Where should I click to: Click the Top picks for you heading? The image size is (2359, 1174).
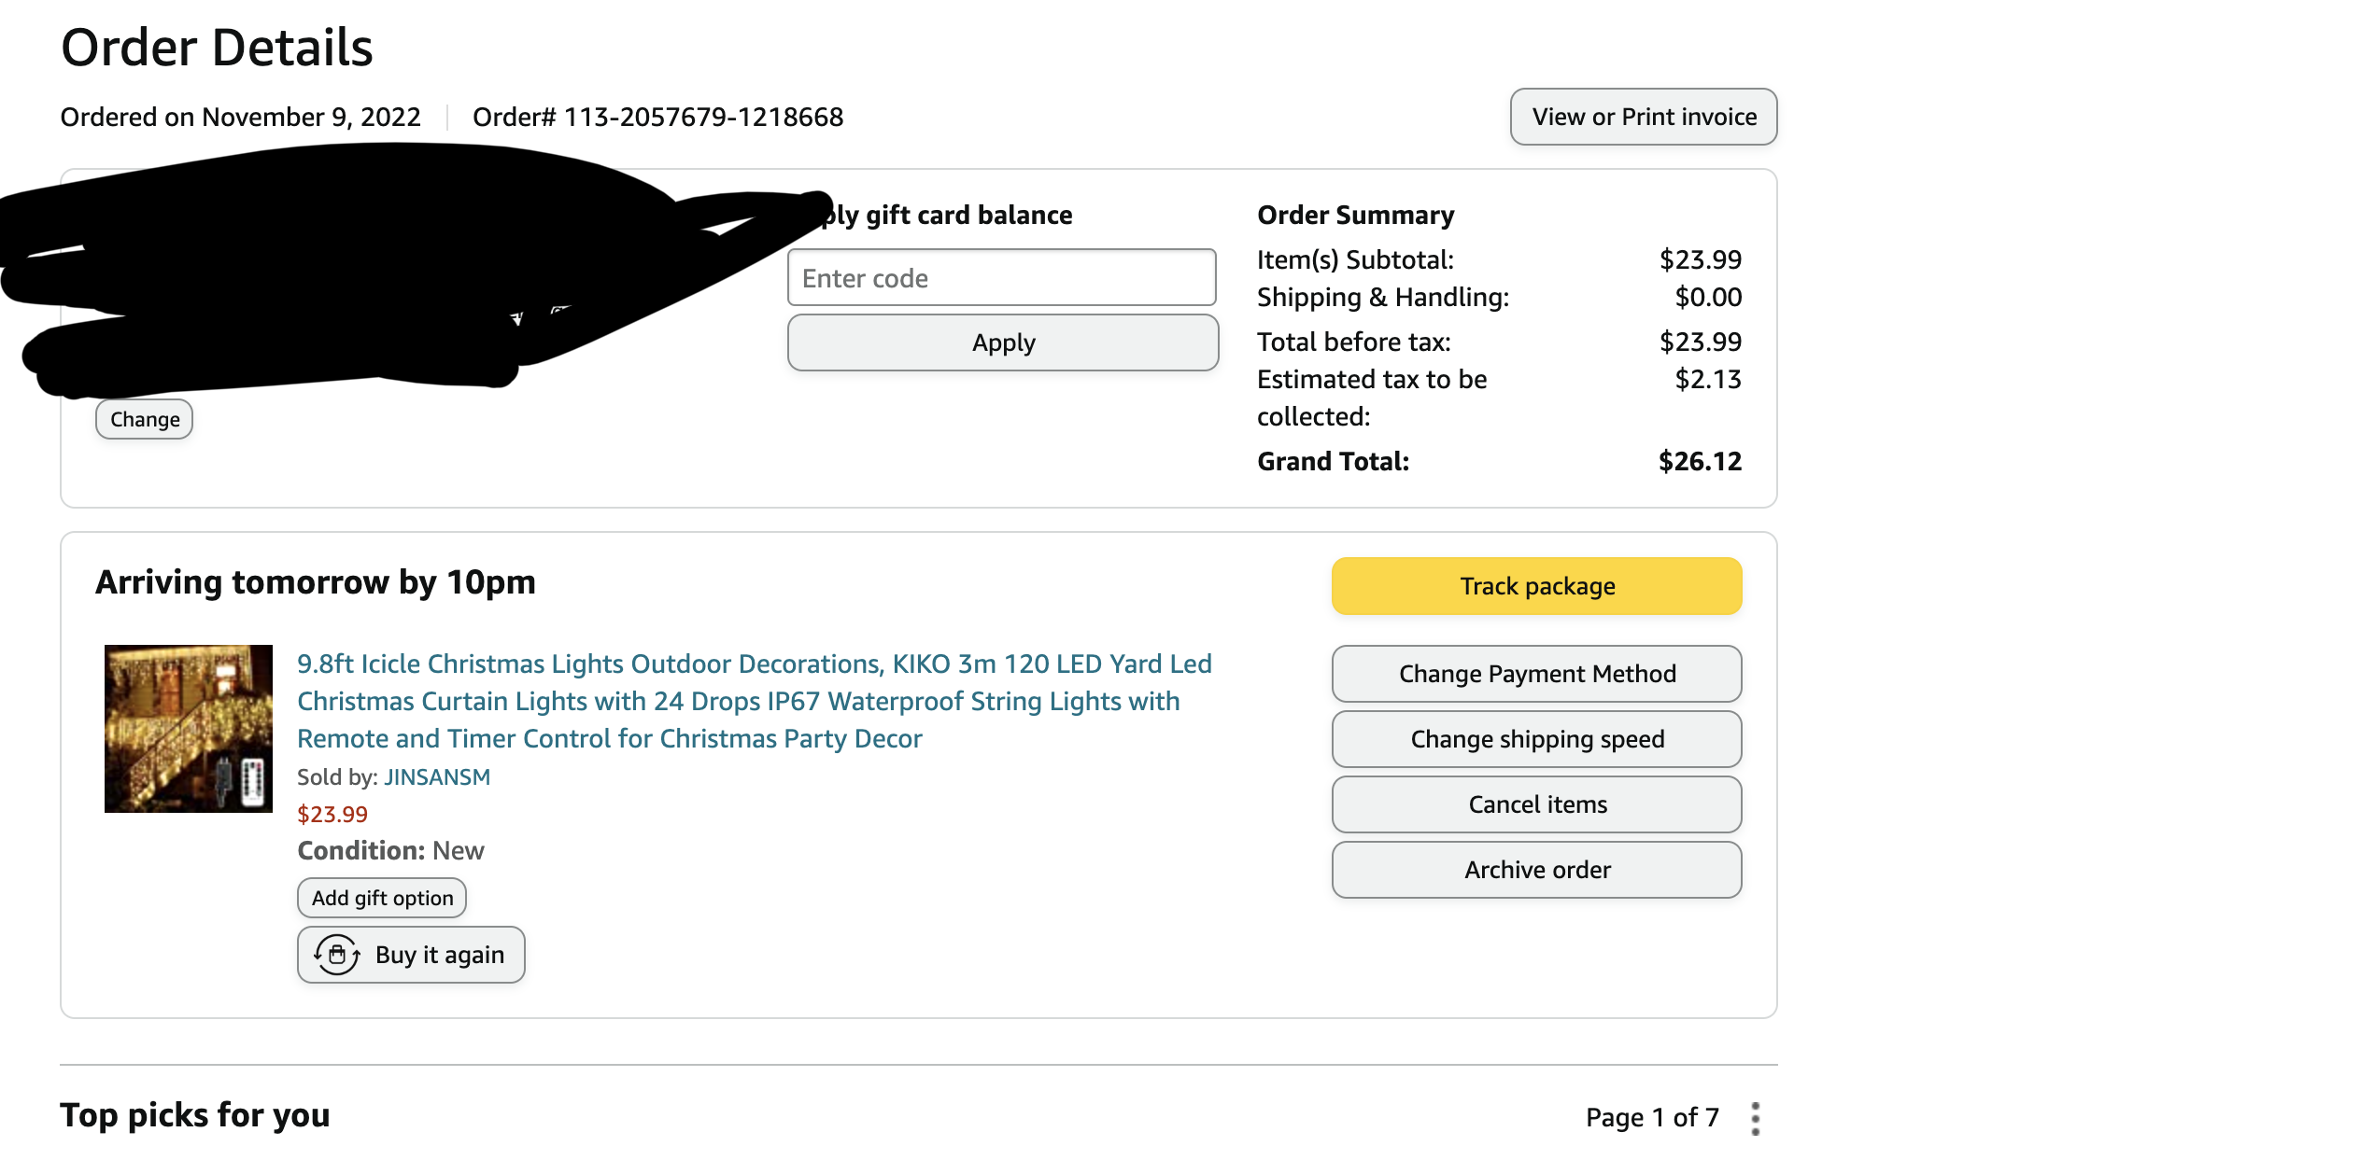coord(195,1115)
